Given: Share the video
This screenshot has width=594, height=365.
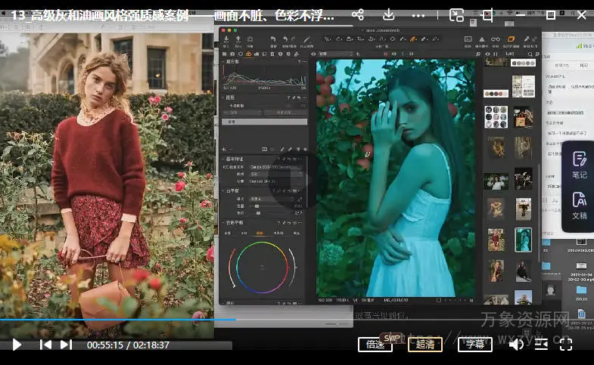Looking at the screenshot, I should pos(358,15).
